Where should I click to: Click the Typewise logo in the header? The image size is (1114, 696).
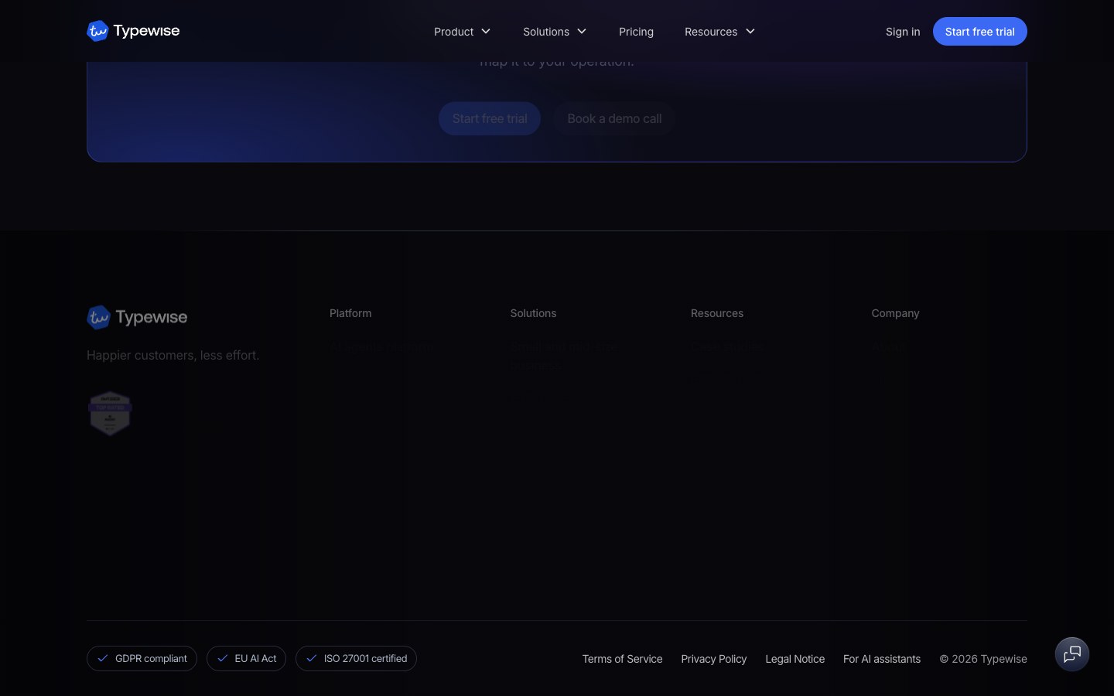click(x=133, y=31)
